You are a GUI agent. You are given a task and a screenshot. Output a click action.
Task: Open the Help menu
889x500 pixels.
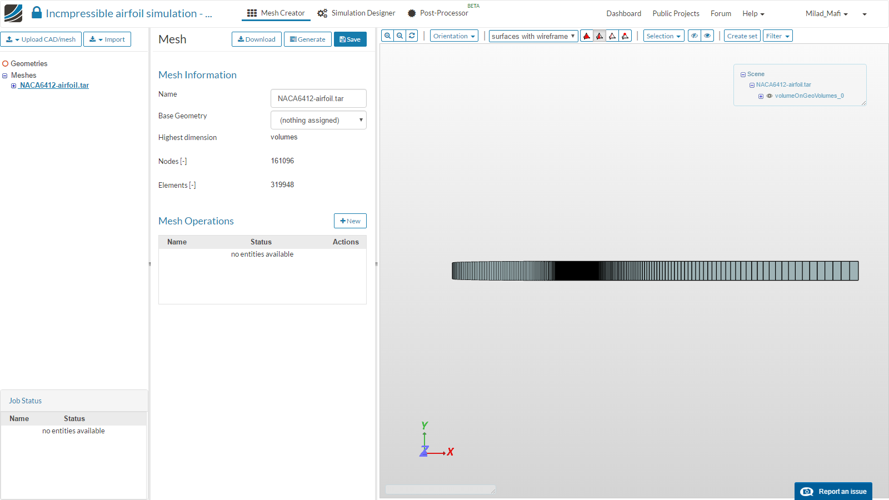(753, 13)
